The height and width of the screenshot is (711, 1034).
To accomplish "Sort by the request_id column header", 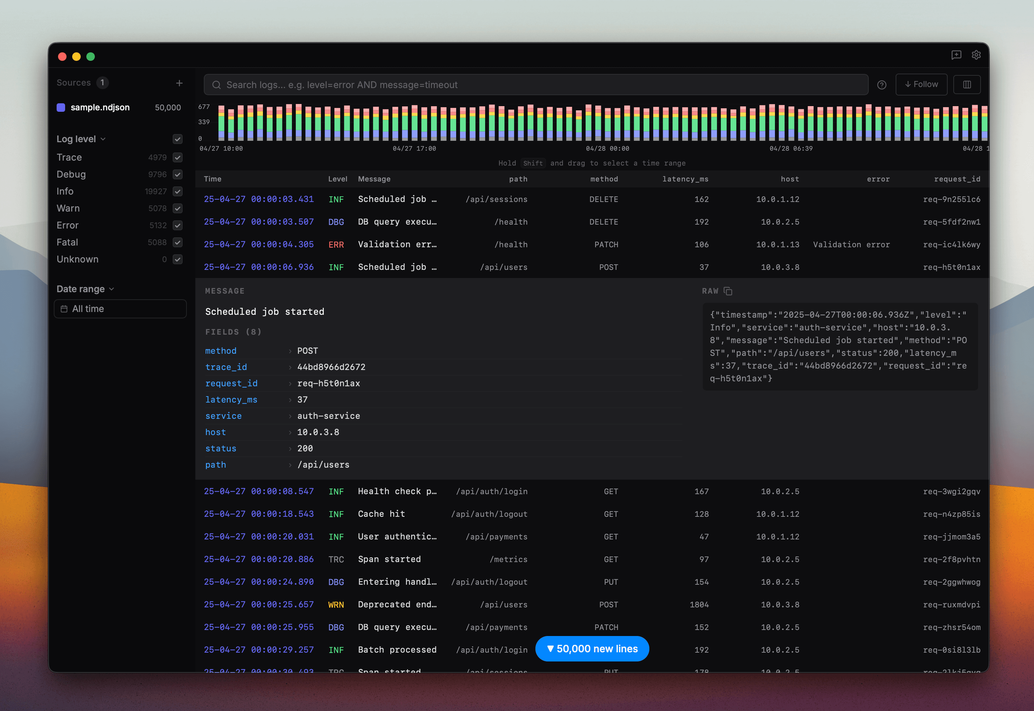I will pyautogui.click(x=957, y=179).
